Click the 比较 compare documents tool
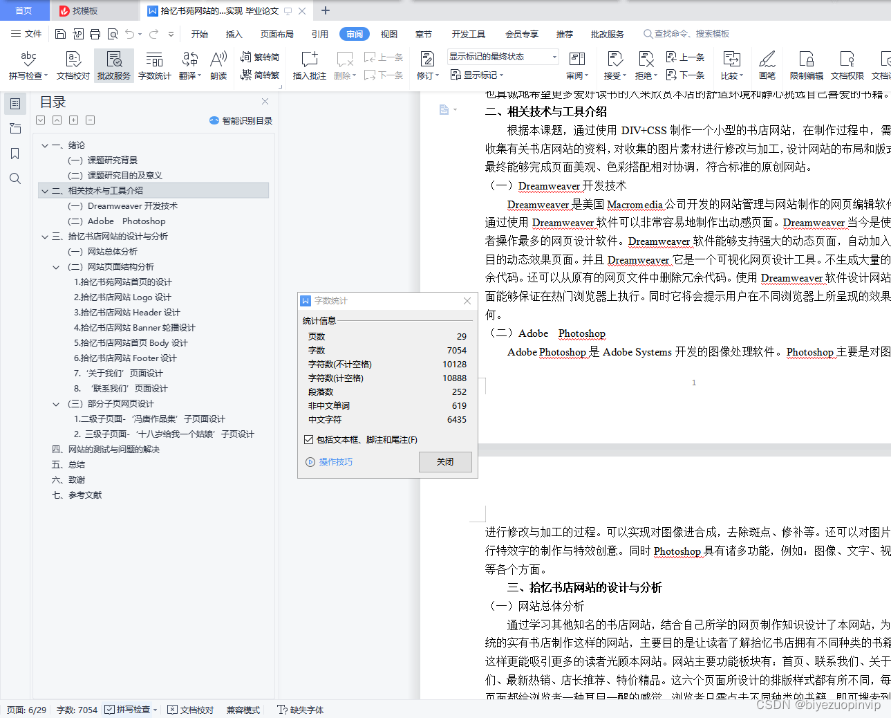Screen dimensions: 891x718 (x=732, y=66)
